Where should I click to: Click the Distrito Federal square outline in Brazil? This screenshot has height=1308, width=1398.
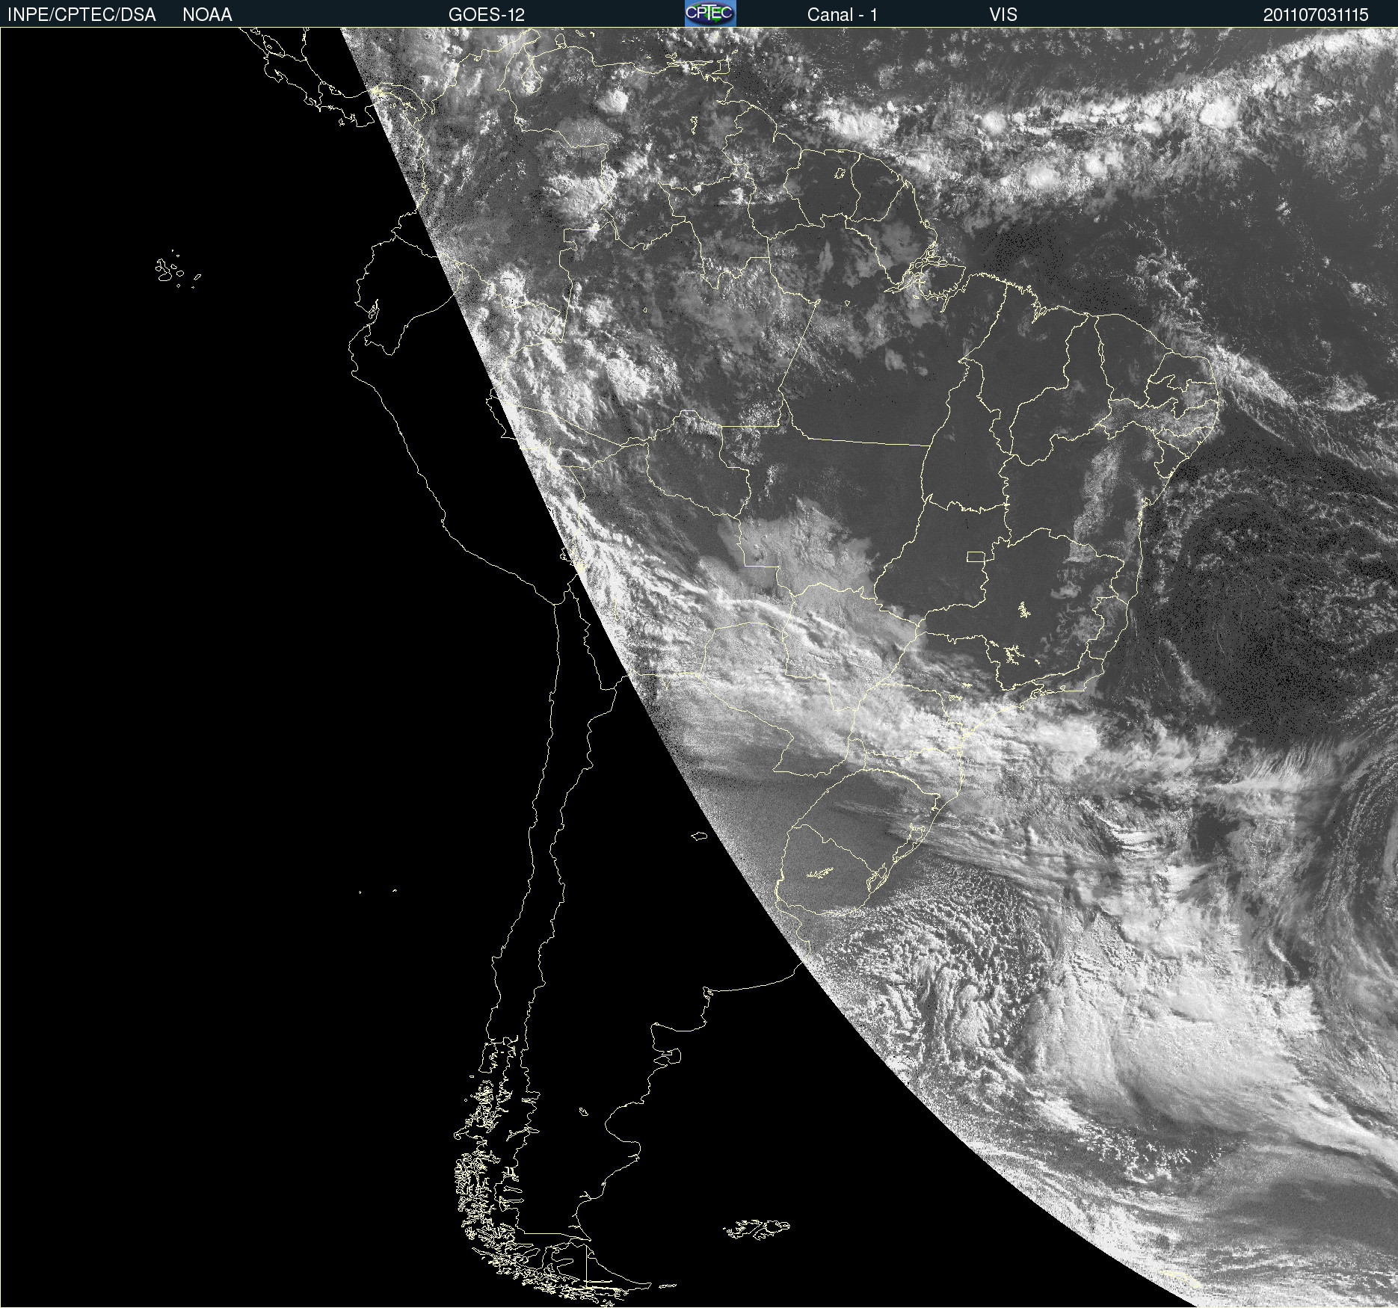point(976,557)
